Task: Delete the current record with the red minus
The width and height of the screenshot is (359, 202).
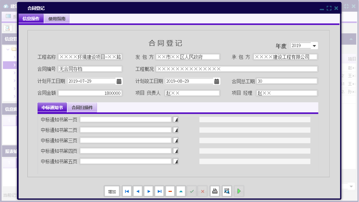Action: 170,191
